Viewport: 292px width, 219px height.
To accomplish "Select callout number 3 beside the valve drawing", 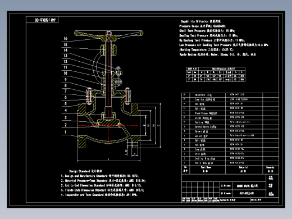I will 66,118.
